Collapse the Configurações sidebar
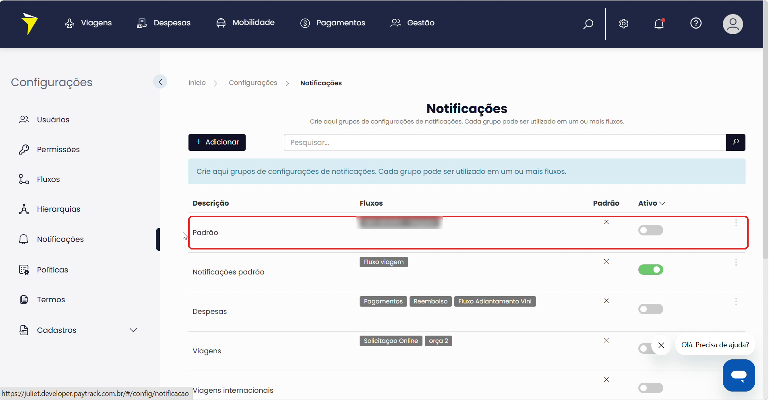The height and width of the screenshot is (400, 770). [x=160, y=82]
